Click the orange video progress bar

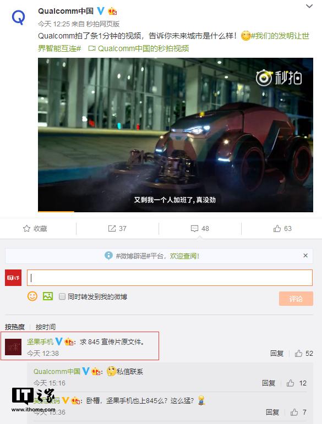(56, 212)
